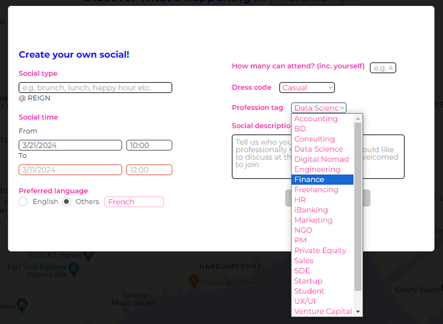Select HR in the dropdown list
The image size is (443, 324).
tap(323, 200)
